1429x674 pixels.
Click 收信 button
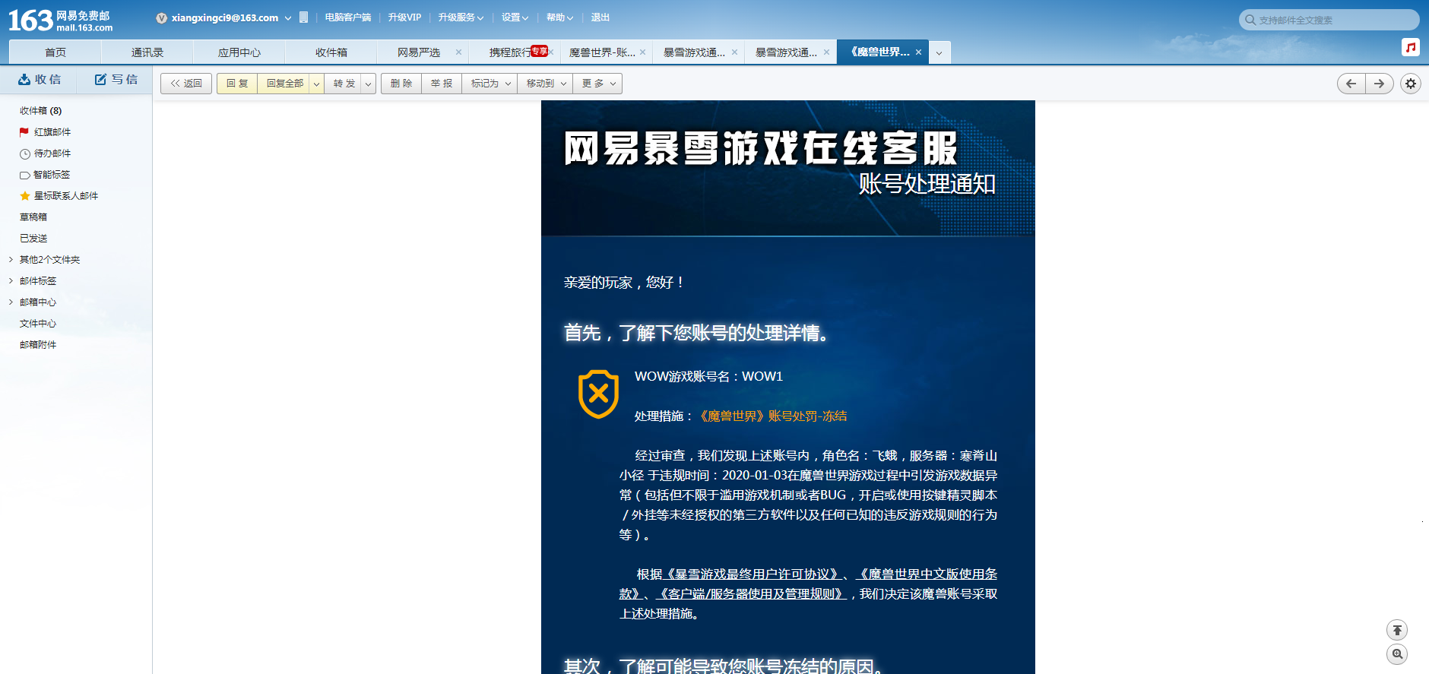point(40,80)
